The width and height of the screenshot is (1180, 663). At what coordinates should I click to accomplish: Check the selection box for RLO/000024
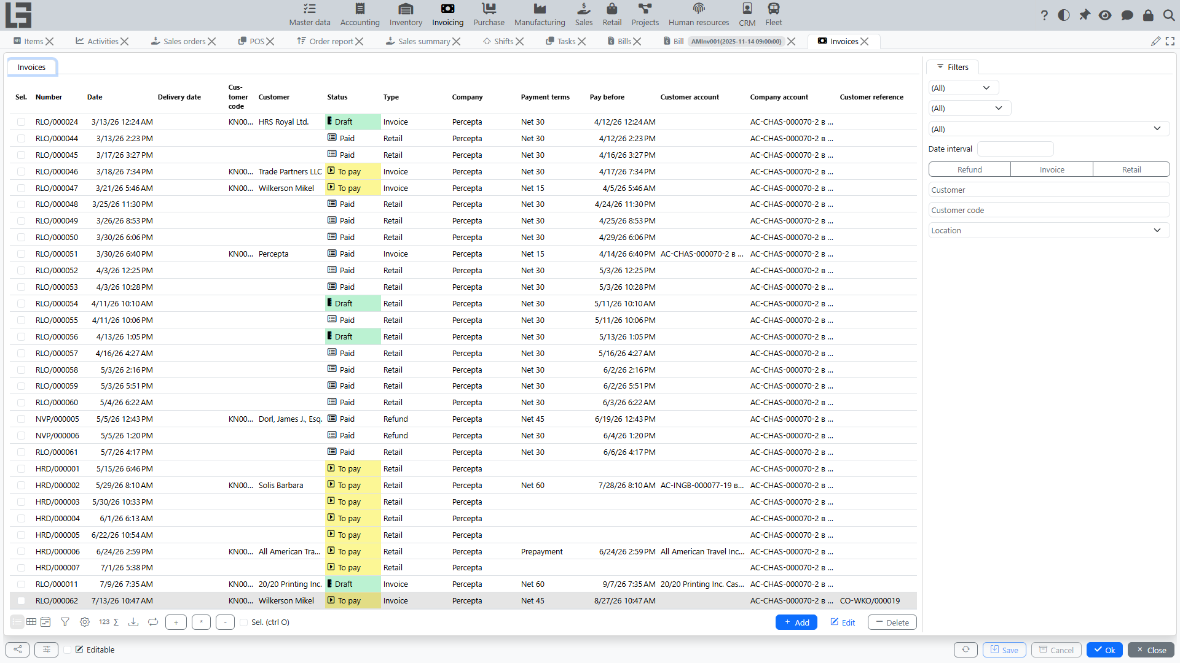coord(22,122)
